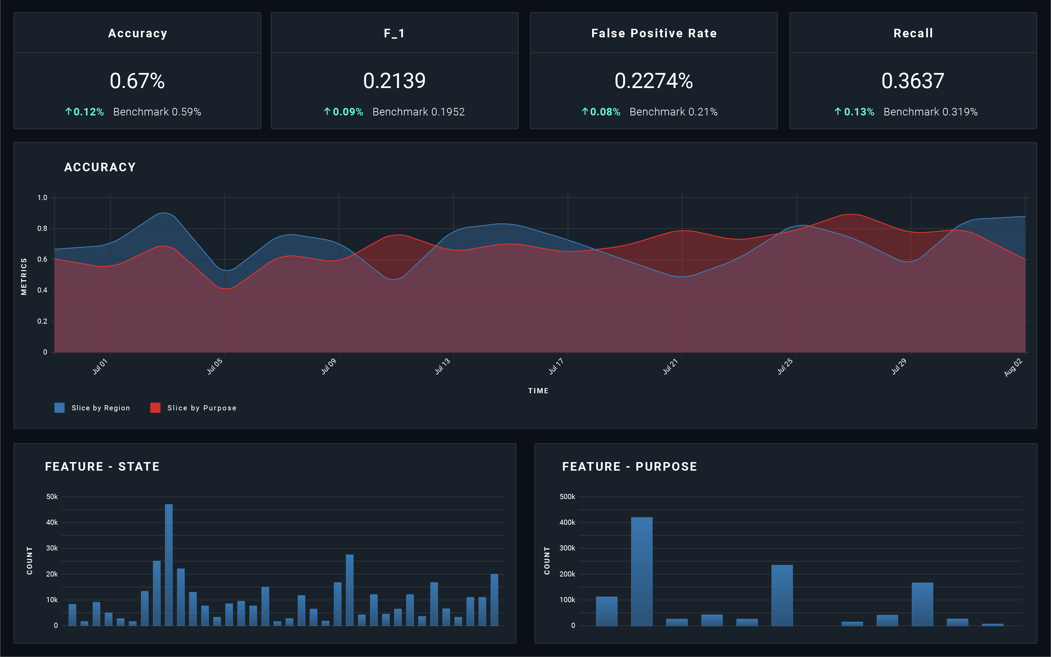
Task: Click the F_1 value 0.2139
Action: [x=394, y=81]
